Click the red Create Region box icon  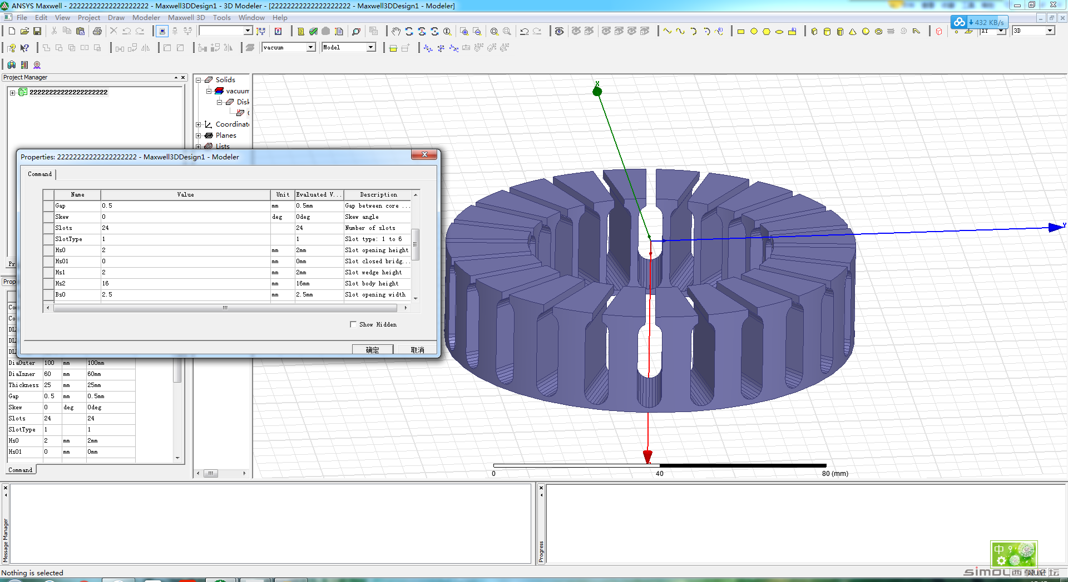pyautogui.click(x=939, y=31)
